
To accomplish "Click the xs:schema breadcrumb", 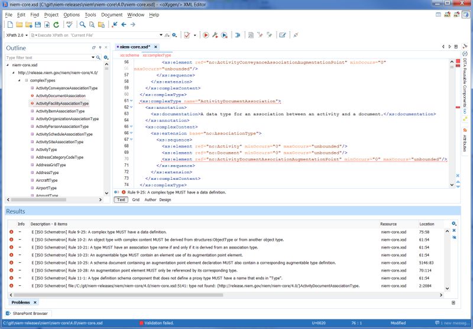I will (129, 56).
